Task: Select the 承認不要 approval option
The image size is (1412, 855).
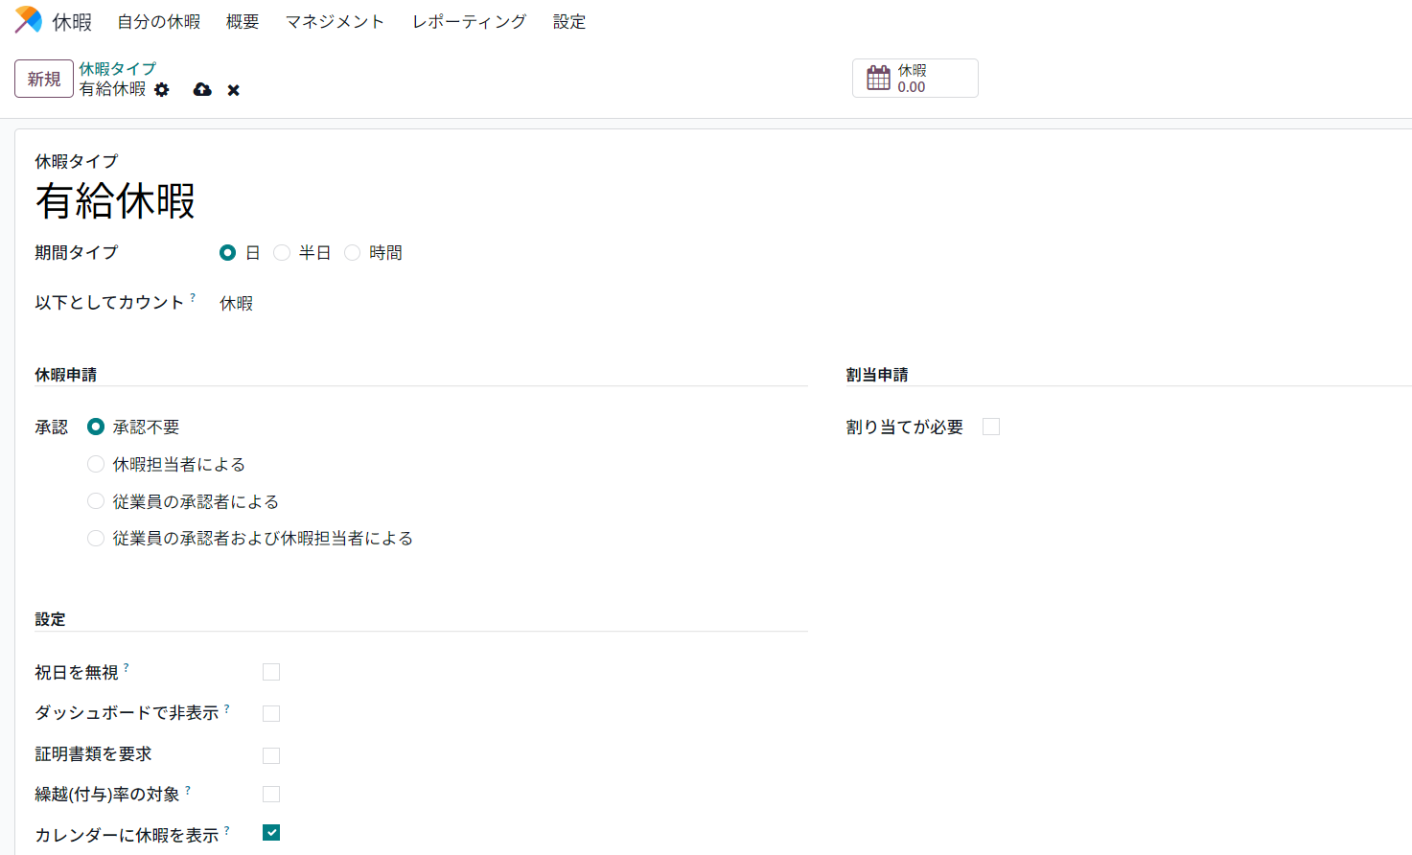Action: click(x=96, y=427)
